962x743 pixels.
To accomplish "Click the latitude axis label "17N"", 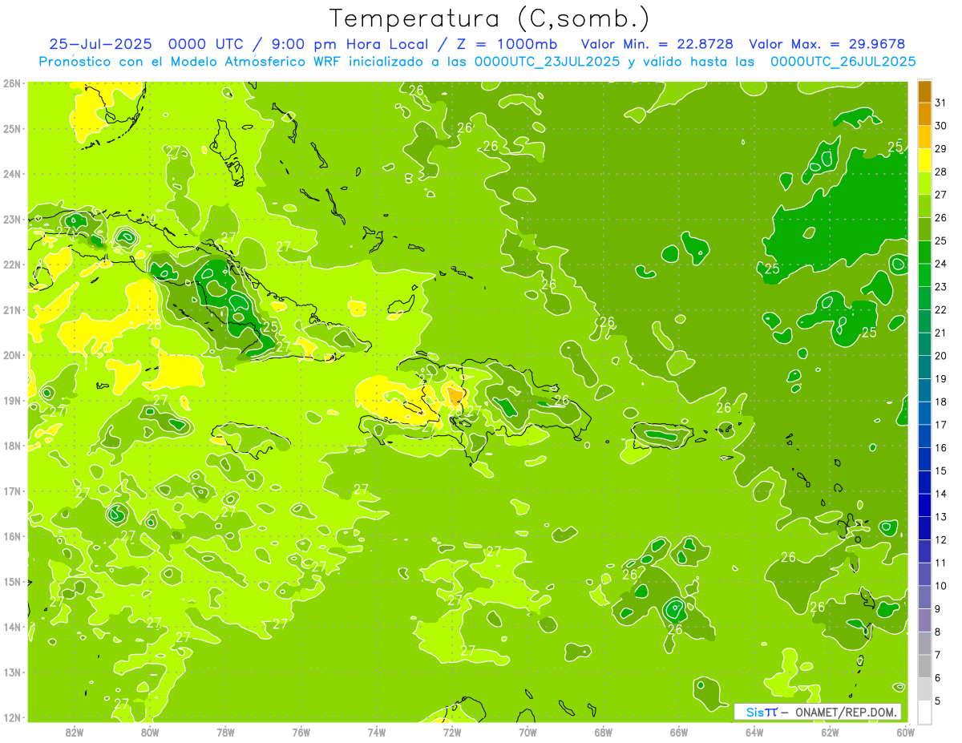I will click(x=11, y=491).
